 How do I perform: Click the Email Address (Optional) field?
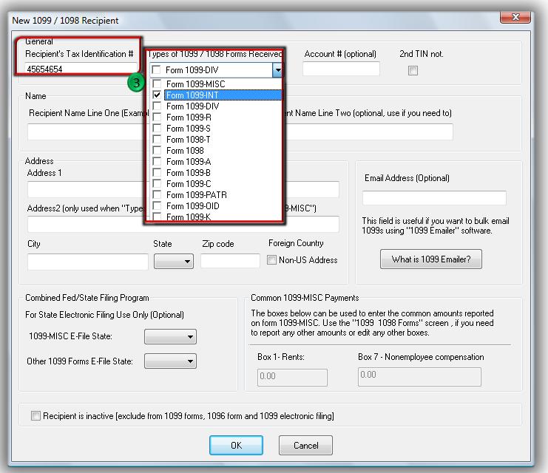point(434,198)
